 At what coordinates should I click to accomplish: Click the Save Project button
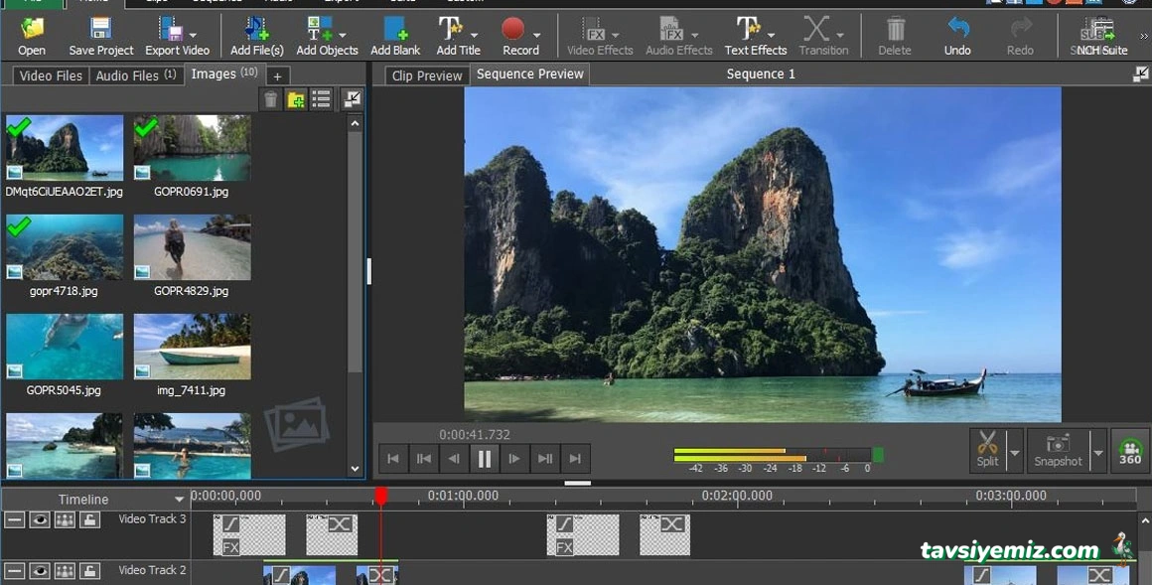pyautogui.click(x=101, y=35)
